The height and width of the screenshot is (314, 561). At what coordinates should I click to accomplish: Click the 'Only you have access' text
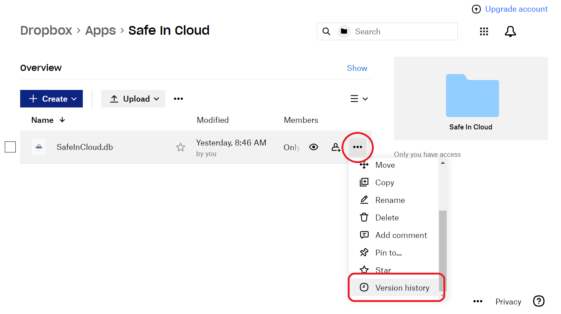pos(427,154)
